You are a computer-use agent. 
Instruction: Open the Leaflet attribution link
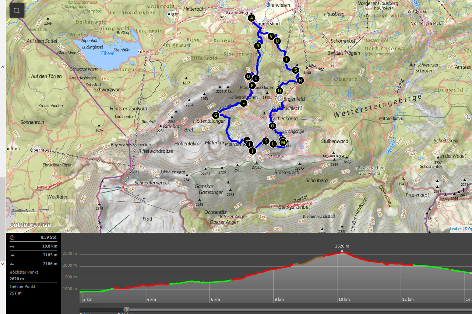click(x=455, y=229)
